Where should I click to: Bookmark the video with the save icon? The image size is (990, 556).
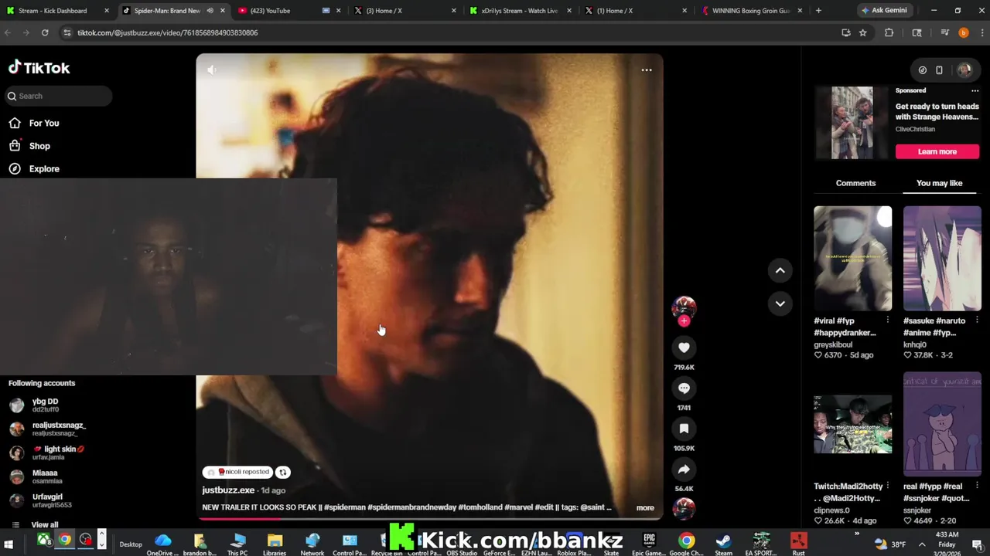pos(684,429)
